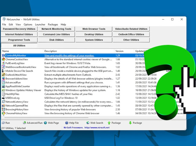196x146 pixels.
Task: Open the Help menu
Action: pyautogui.click(x=63, y=25)
